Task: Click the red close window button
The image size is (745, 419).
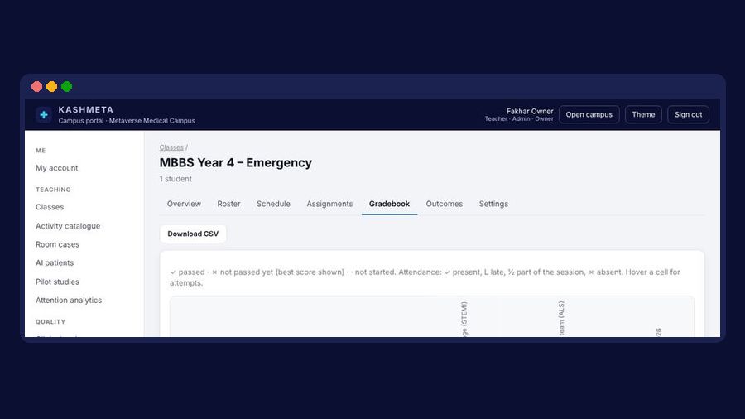Action: tap(36, 86)
